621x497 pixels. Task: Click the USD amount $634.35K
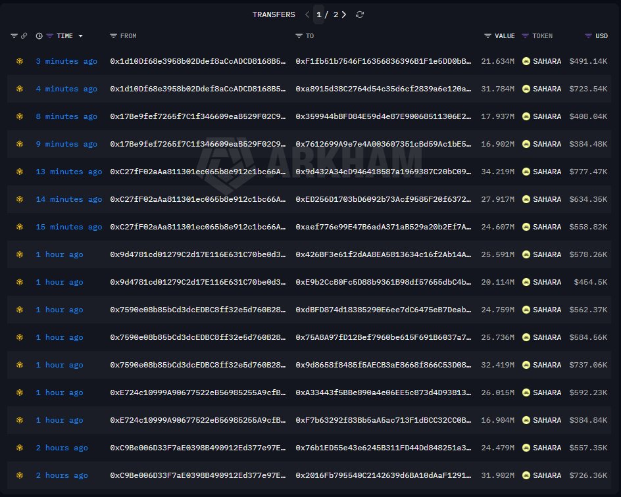(588, 199)
